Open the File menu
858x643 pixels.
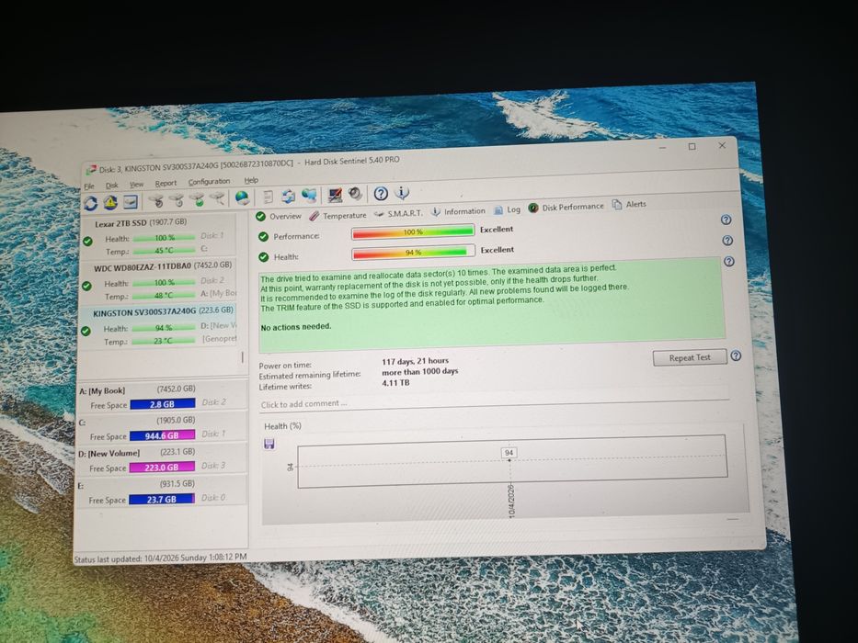pos(89,186)
